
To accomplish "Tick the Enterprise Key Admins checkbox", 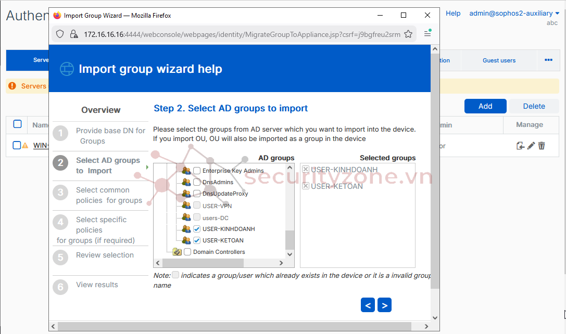I will pyautogui.click(x=197, y=171).
